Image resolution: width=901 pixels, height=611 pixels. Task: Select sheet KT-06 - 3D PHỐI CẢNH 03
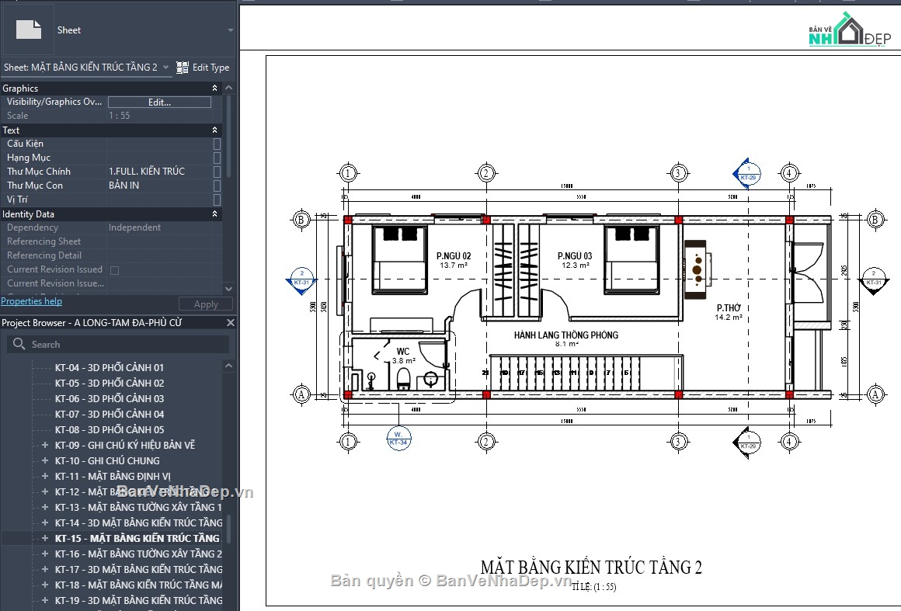[x=110, y=398]
